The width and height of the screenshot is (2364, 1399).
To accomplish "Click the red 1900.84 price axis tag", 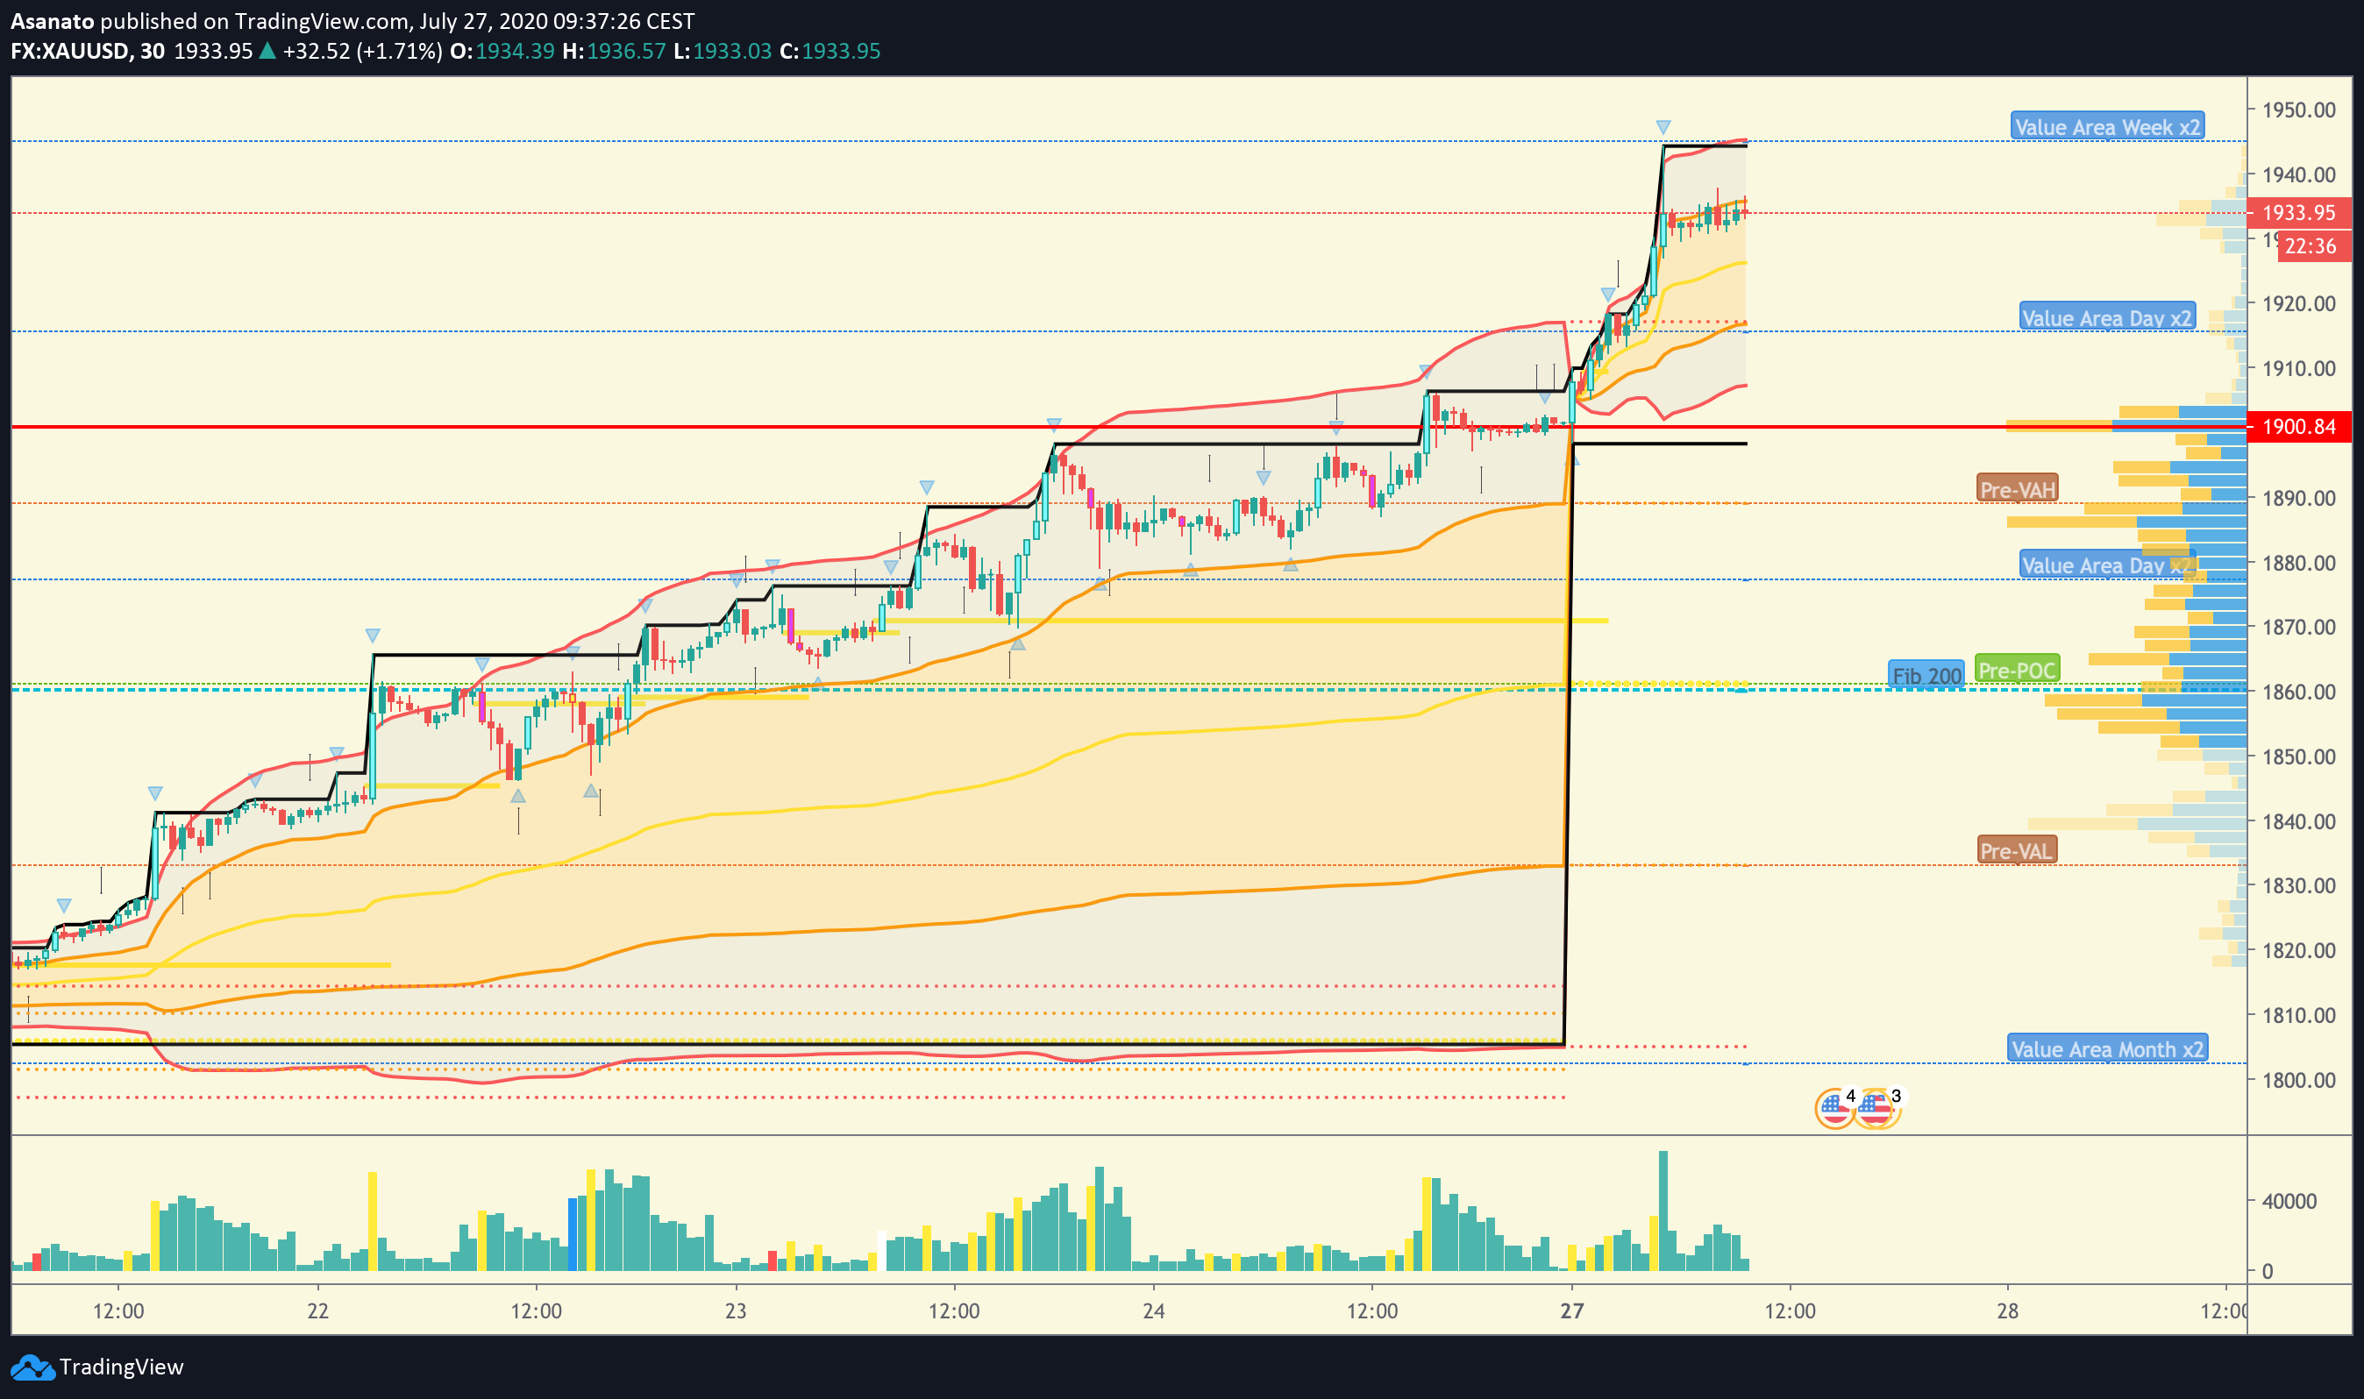I will 2299,427.
